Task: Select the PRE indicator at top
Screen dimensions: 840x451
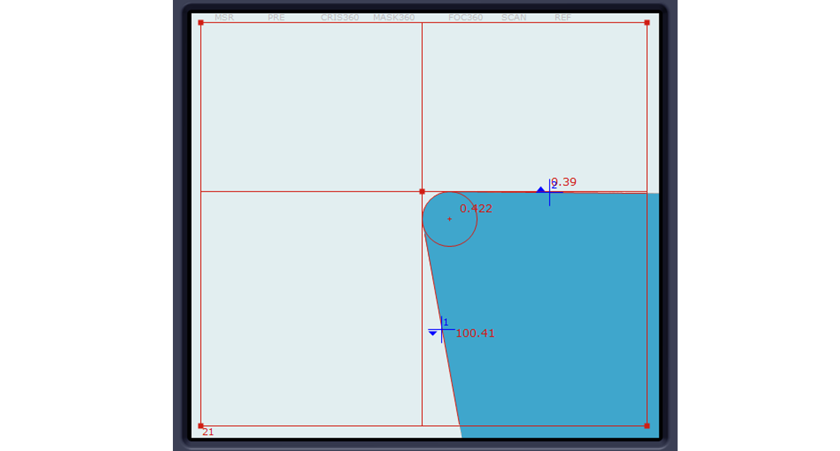Action: 276,17
